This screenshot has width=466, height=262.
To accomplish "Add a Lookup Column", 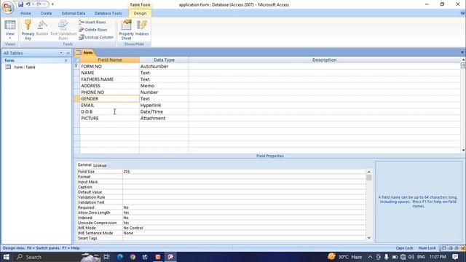I will coord(96,37).
